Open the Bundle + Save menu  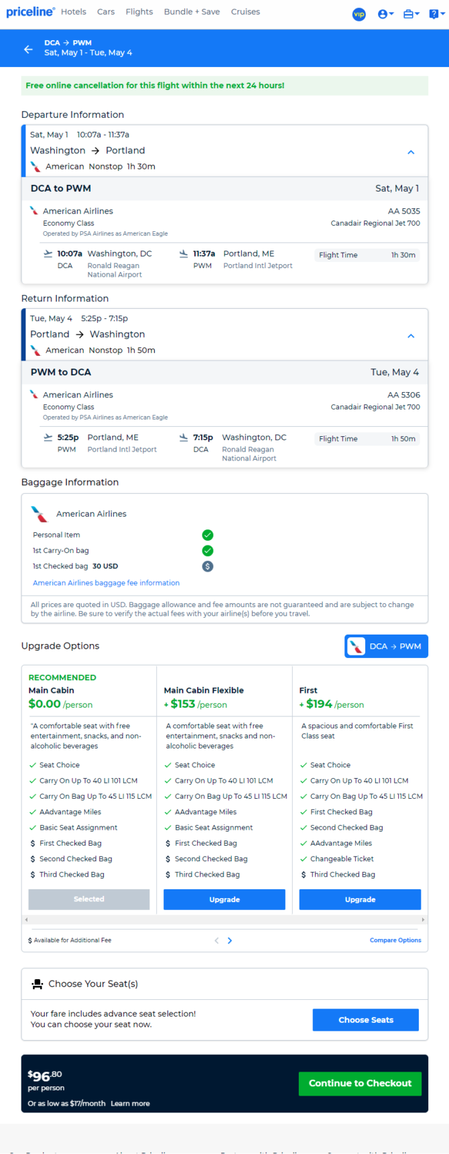(192, 11)
